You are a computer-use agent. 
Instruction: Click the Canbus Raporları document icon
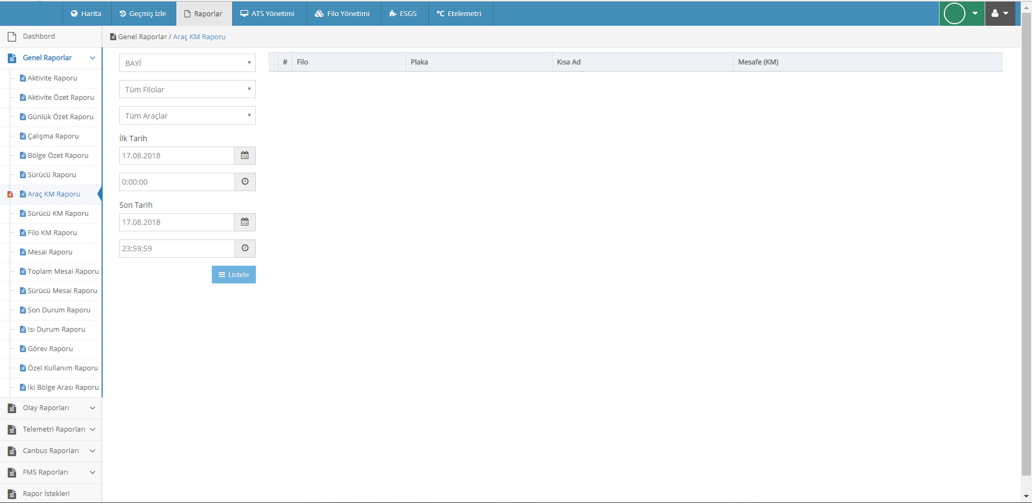click(12, 451)
